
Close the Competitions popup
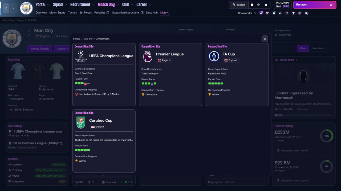click(265, 39)
